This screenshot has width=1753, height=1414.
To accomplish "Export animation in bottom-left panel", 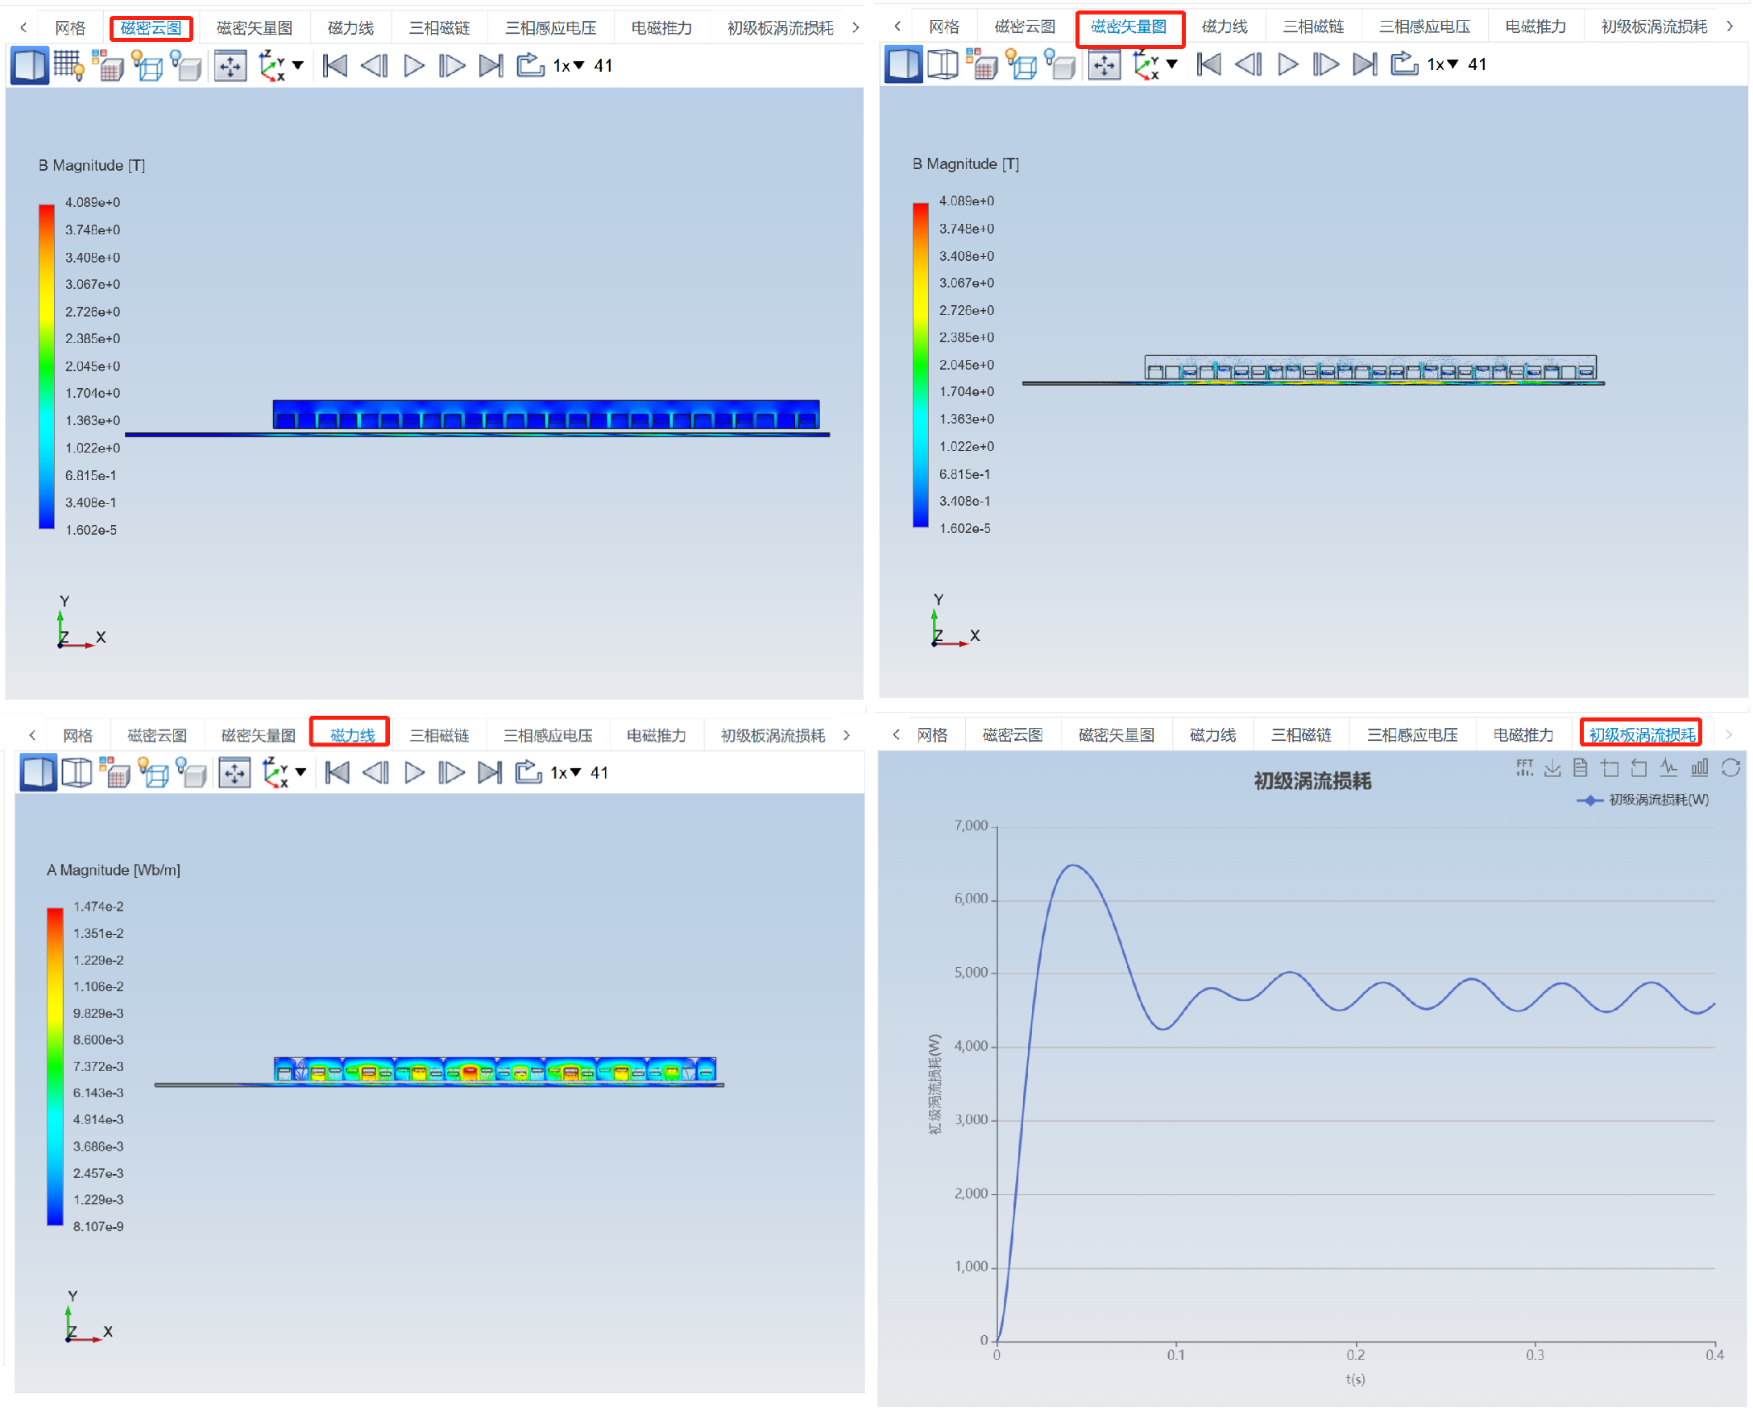I will coord(529,772).
